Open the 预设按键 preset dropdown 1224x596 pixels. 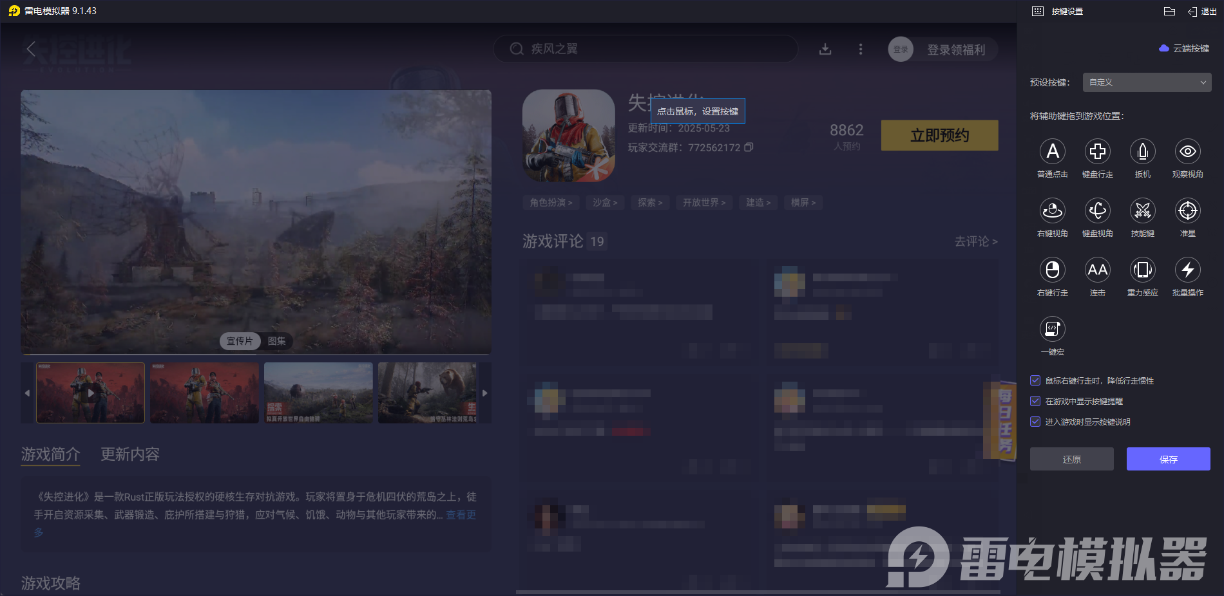(1147, 82)
